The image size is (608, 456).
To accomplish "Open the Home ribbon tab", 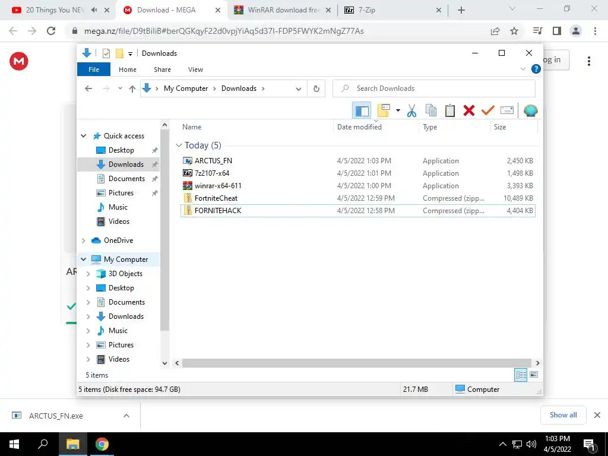I will click(127, 69).
